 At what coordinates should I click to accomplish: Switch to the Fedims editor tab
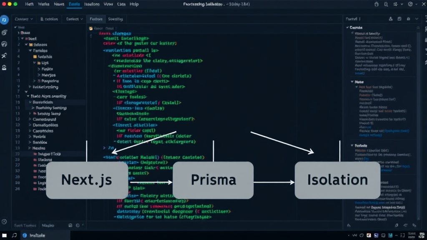[x=96, y=19]
